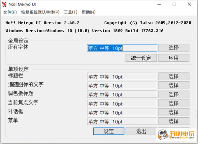Image resolution: width=198 pixels, height=144 pixels.
Task: Click the 调色板标题 font field
Action: (x=122, y=94)
